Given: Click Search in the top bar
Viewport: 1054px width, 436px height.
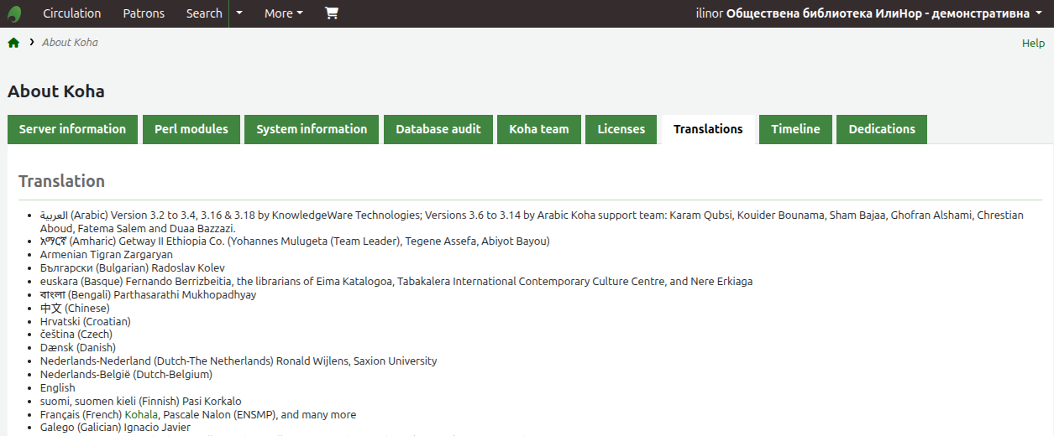Looking at the screenshot, I should [x=204, y=13].
